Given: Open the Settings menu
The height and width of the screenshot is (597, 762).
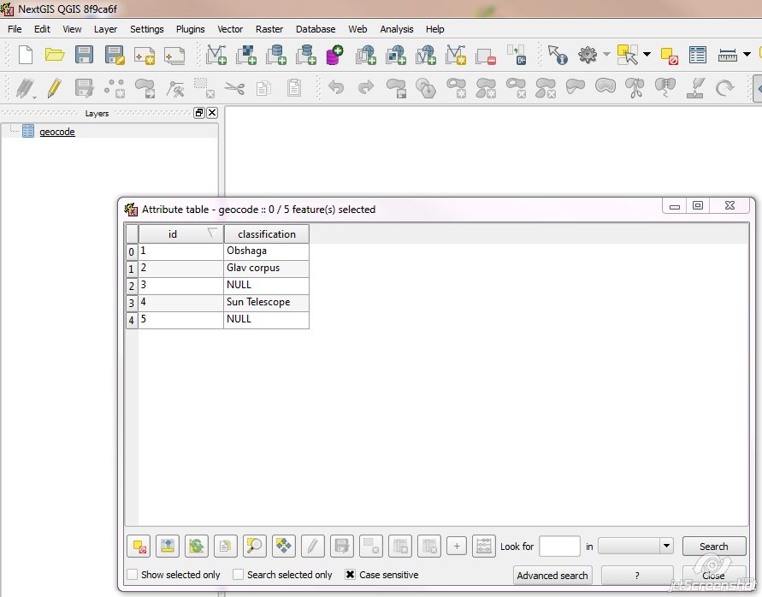Looking at the screenshot, I should tap(147, 29).
